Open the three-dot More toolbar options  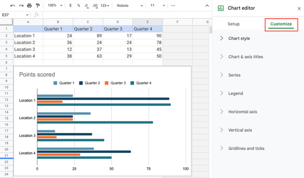point(173,6)
